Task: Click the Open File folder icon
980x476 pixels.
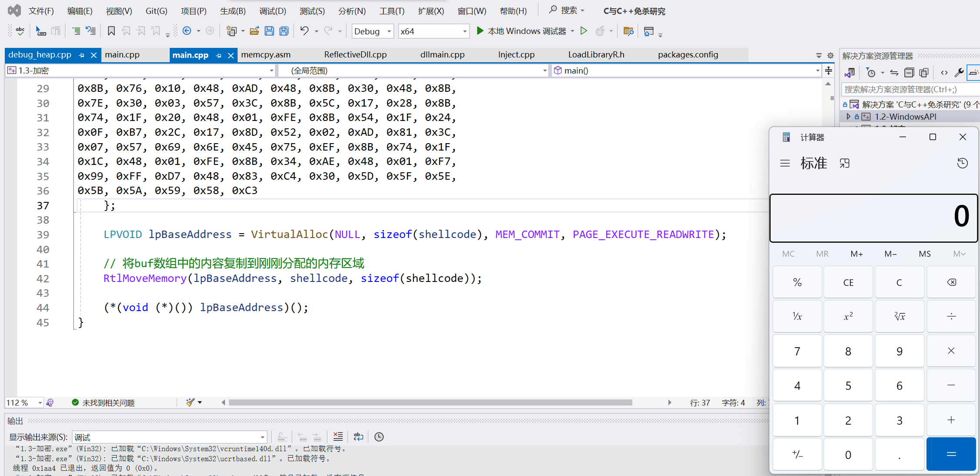Action: (x=255, y=31)
